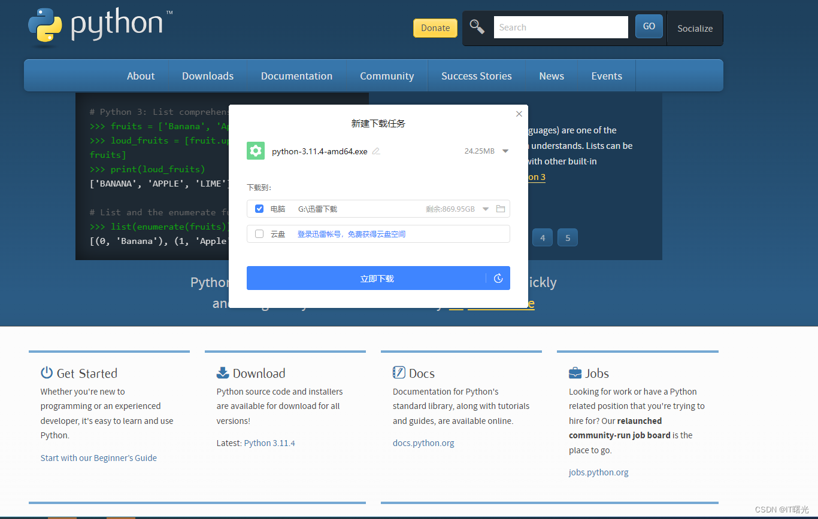Open the Python 3.11.4 latest link
The width and height of the screenshot is (818, 519).
(269, 443)
